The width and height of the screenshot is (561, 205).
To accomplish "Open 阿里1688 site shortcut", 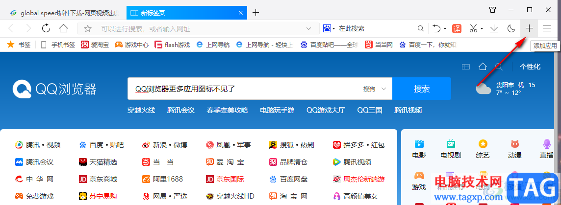I will coord(161,179).
